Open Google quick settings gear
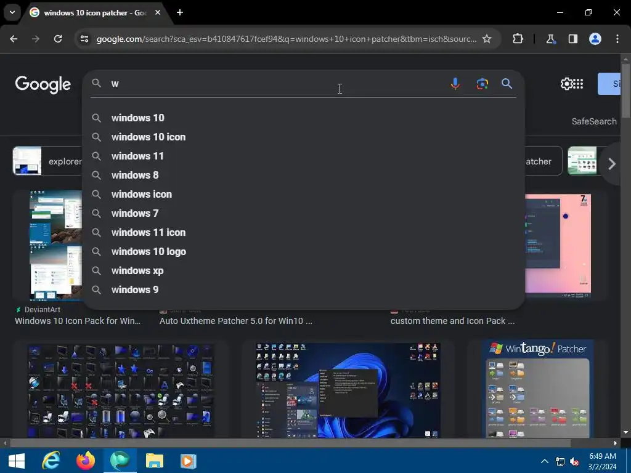Screen dimensions: 631x473 click(x=566, y=84)
